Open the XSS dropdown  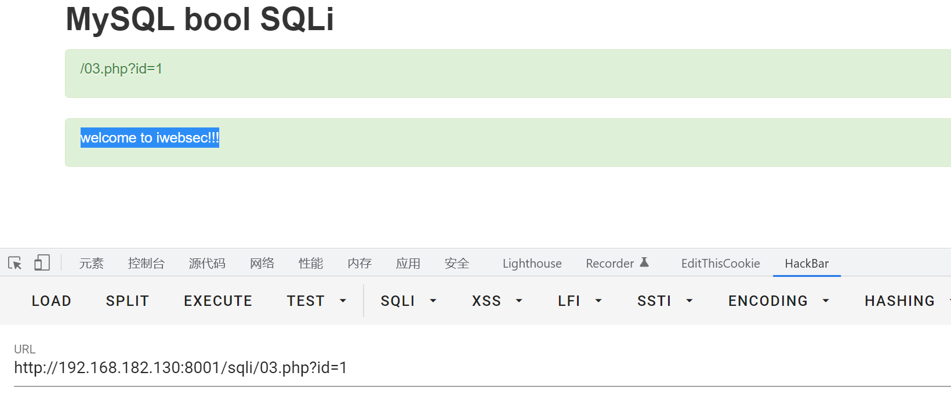[496, 301]
